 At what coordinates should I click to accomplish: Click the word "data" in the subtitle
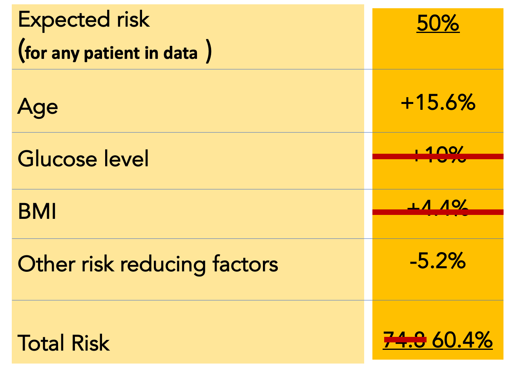click(180, 53)
